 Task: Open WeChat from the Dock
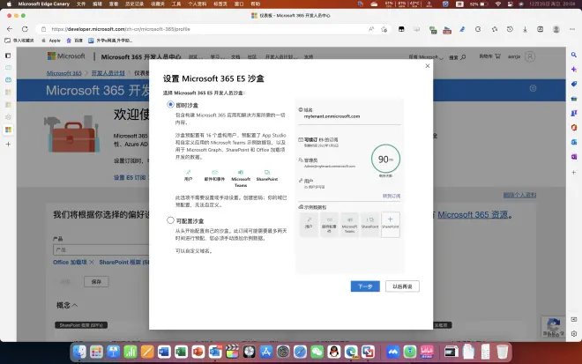click(x=317, y=352)
